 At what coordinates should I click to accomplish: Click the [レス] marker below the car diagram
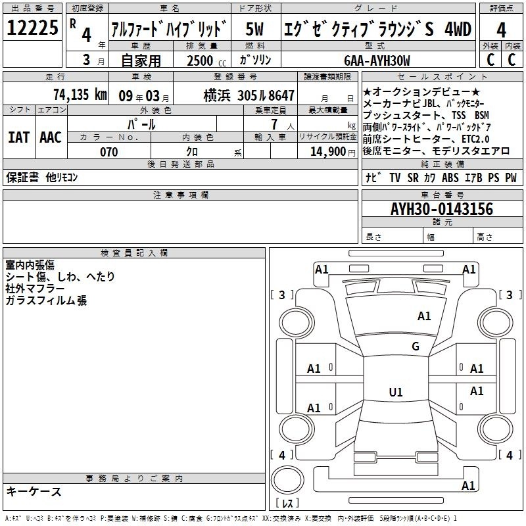pos(287,503)
